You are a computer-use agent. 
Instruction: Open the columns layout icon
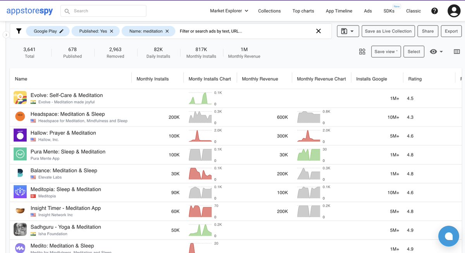456,52
